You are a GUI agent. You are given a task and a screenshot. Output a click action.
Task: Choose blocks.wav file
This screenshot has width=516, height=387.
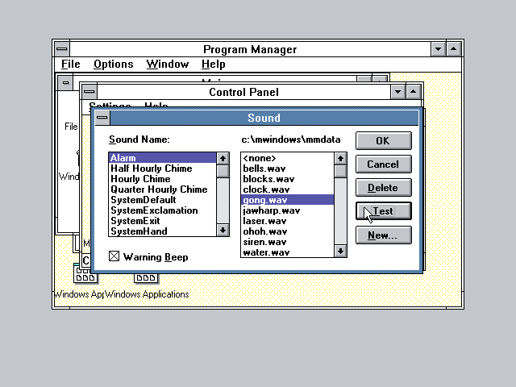pos(288,179)
